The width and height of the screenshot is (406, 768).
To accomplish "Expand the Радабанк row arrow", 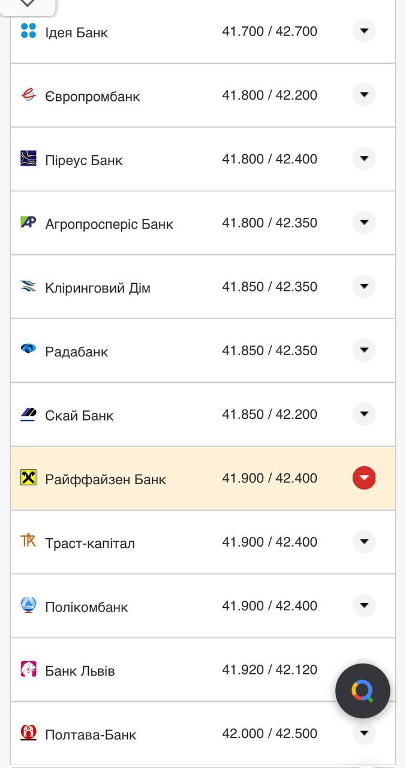I will pyautogui.click(x=364, y=350).
